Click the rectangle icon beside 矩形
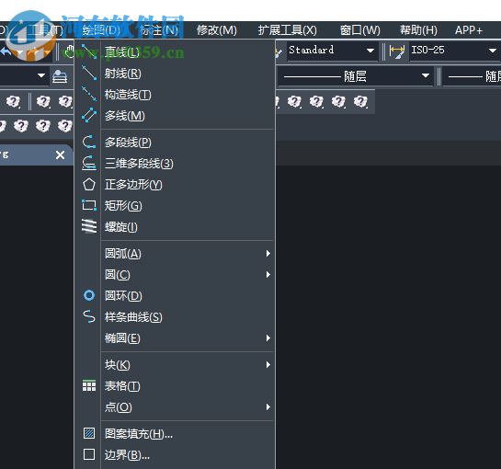501x469 pixels. pyautogui.click(x=89, y=205)
